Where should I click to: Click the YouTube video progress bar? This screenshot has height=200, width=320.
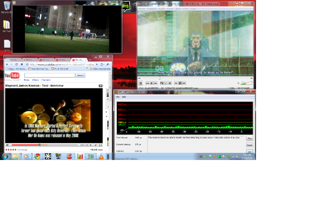click(x=45, y=145)
